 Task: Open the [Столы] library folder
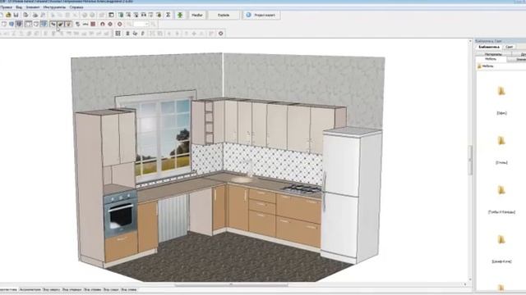pyautogui.click(x=501, y=141)
